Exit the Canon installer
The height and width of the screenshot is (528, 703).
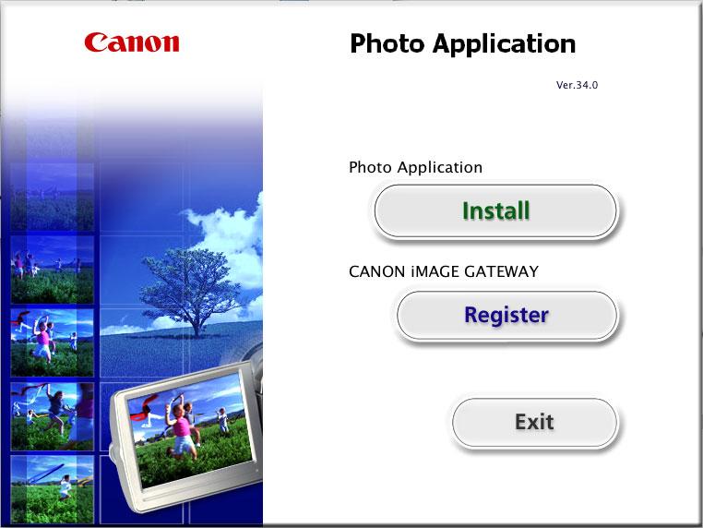[534, 422]
